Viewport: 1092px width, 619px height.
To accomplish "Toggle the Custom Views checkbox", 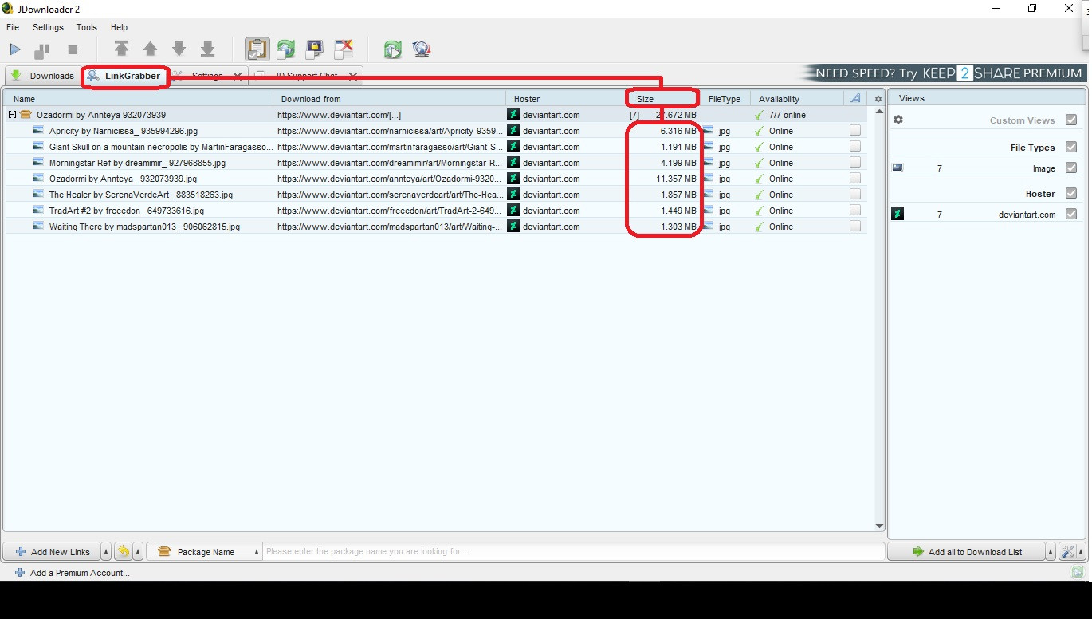I will [x=1071, y=120].
